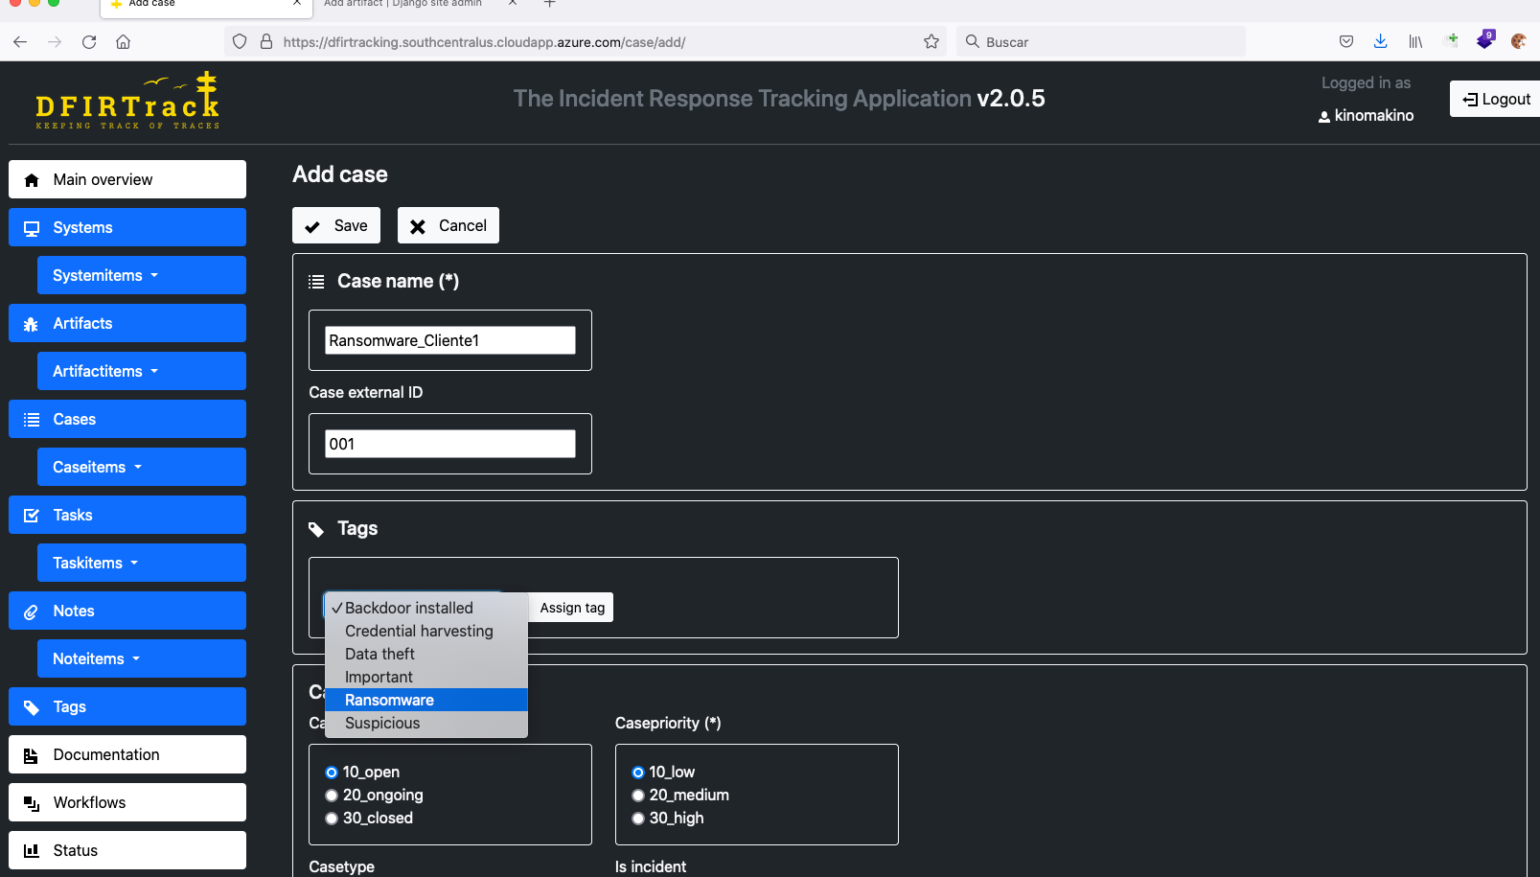Viewport: 1540px width, 877px height.
Task: Choose the 30_closed status radio
Action: [332, 819]
